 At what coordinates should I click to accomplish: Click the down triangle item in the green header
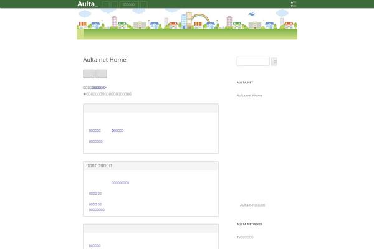click(x=294, y=6)
